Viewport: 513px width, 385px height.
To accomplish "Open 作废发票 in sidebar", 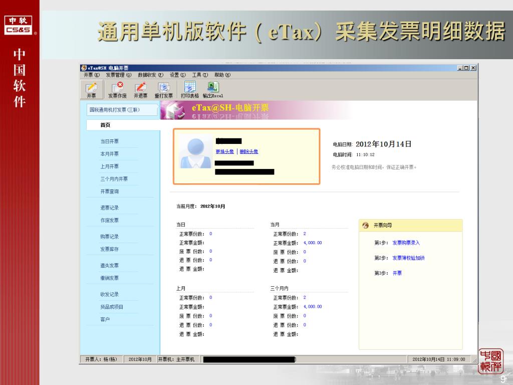I will coord(110,221).
